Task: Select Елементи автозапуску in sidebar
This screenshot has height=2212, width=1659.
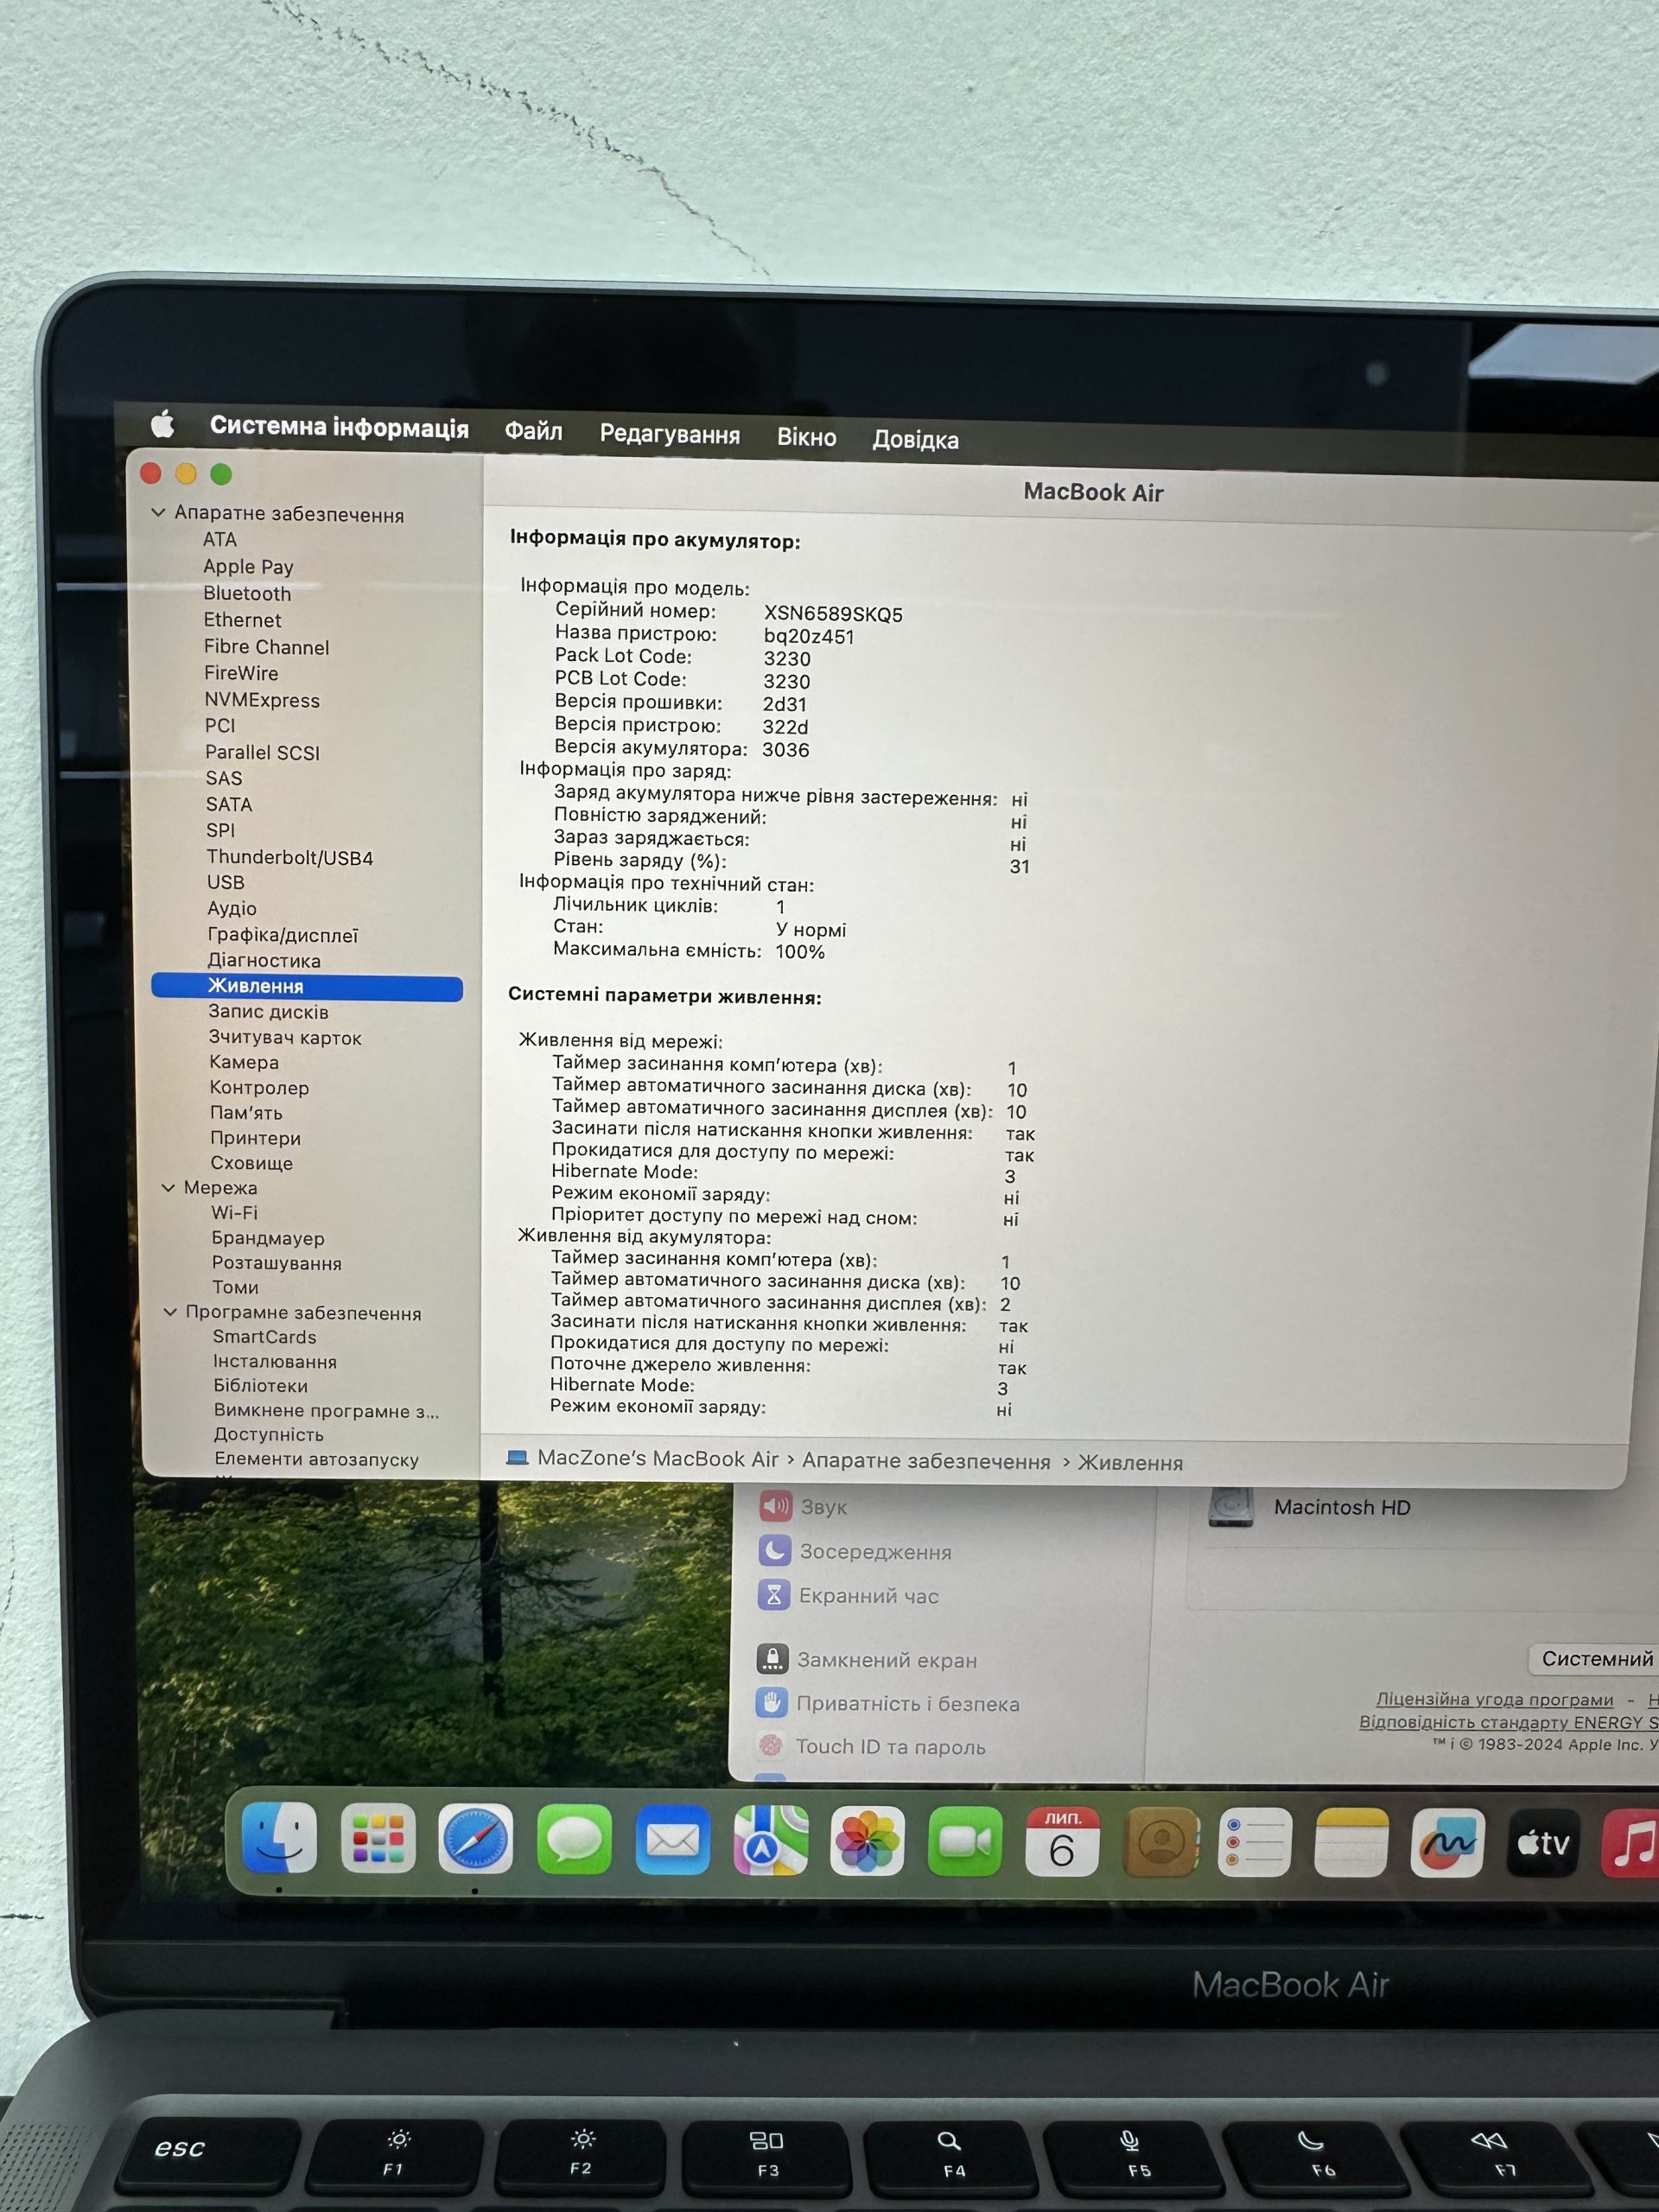Action: pyautogui.click(x=316, y=1459)
